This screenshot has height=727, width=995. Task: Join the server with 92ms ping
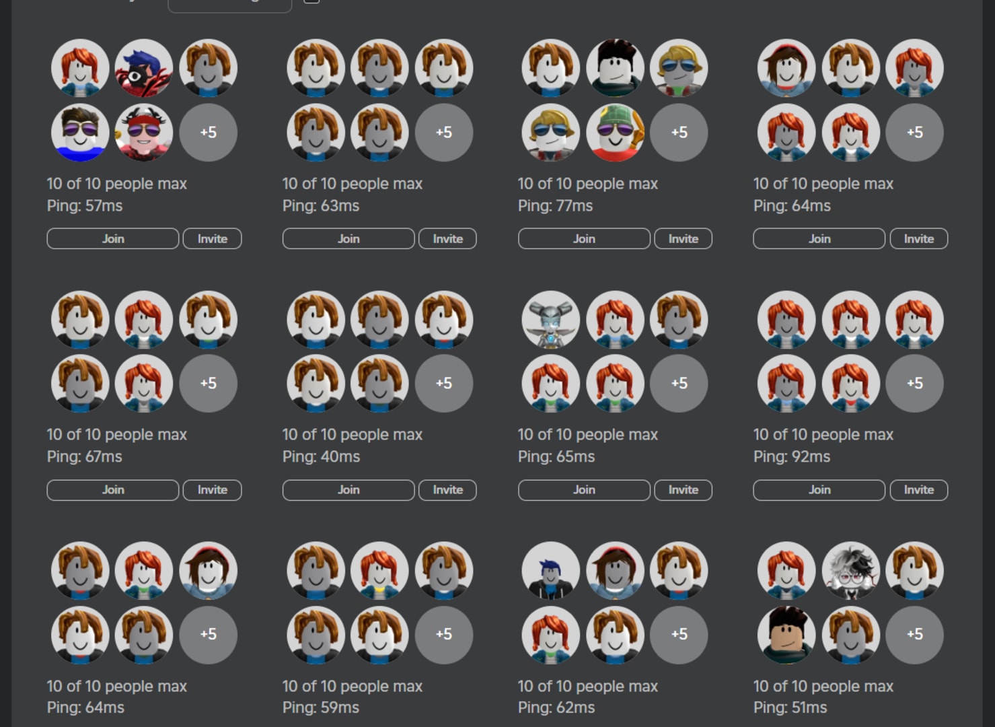click(818, 489)
